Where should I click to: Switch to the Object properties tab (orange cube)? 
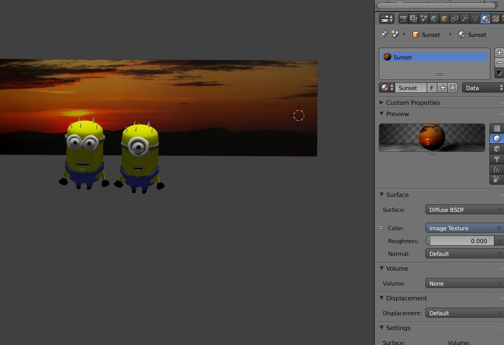click(x=444, y=19)
